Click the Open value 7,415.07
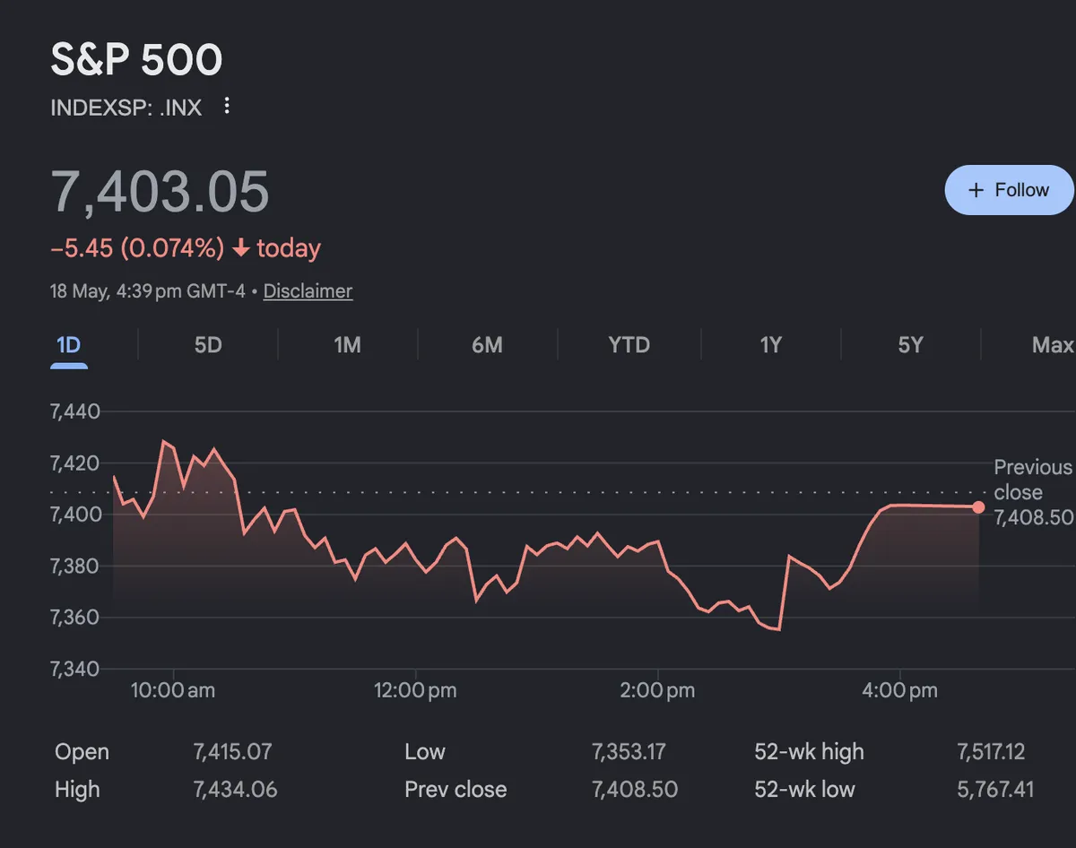The width and height of the screenshot is (1076, 848). [232, 752]
